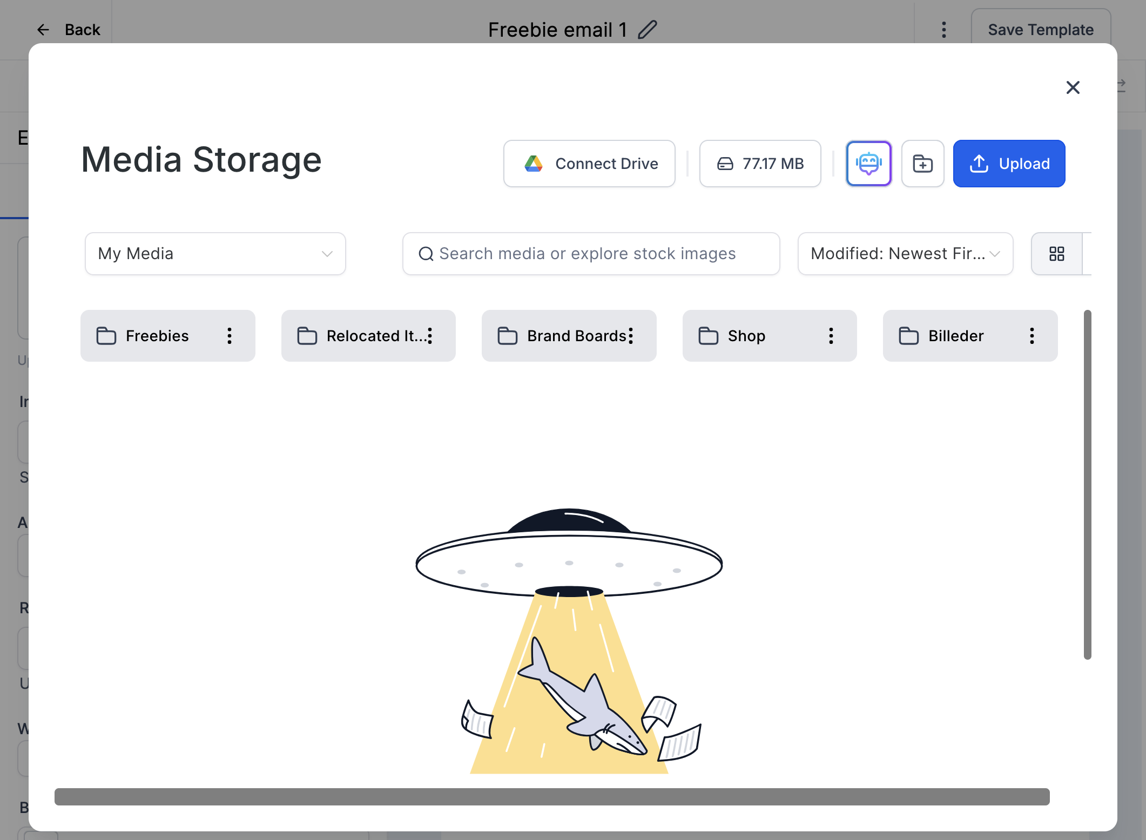Open options menu for Shop folder
1146x840 pixels.
831,336
